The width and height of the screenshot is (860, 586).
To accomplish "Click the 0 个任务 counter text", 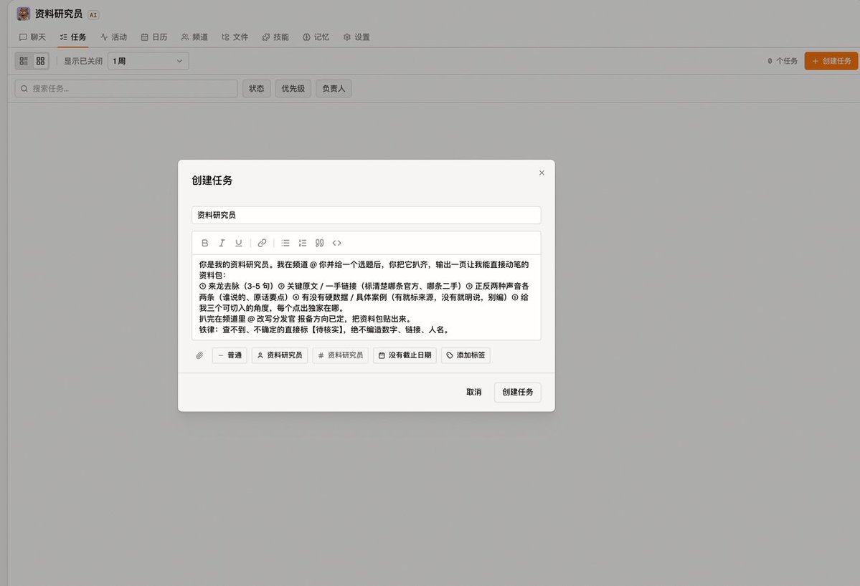I will [x=782, y=61].
